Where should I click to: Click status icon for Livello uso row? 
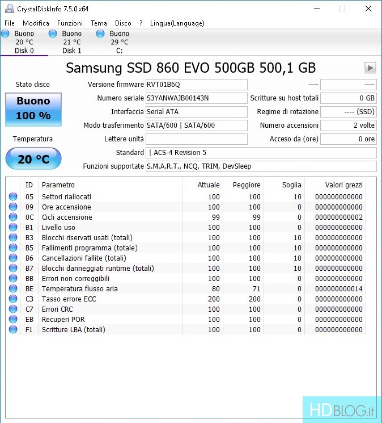coord(13,228)
